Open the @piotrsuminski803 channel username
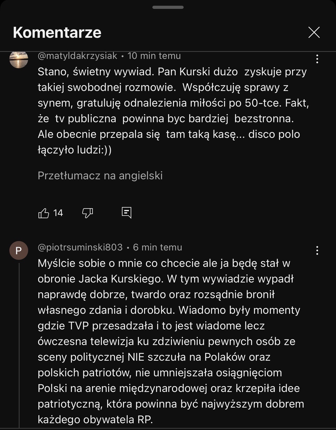 tap(80, 247)
